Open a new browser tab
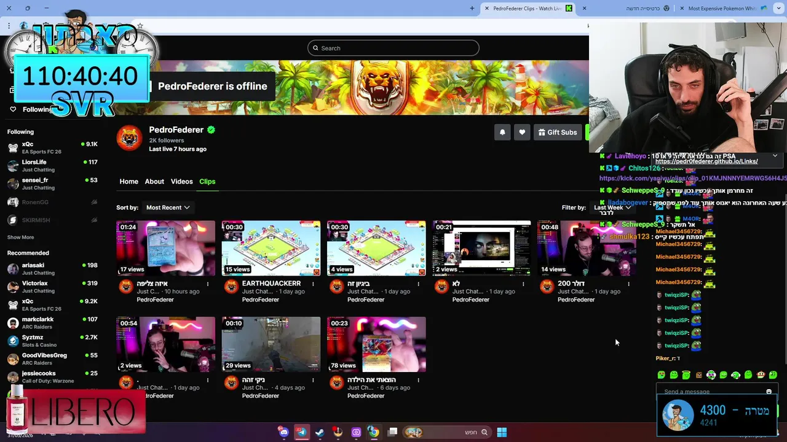787x442 pixels. pyautogui.click(x=472, y=8)
